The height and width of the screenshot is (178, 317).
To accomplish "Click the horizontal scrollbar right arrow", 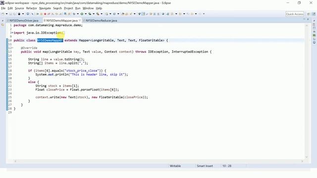I will pyautogui.click(x=302, y=161).
